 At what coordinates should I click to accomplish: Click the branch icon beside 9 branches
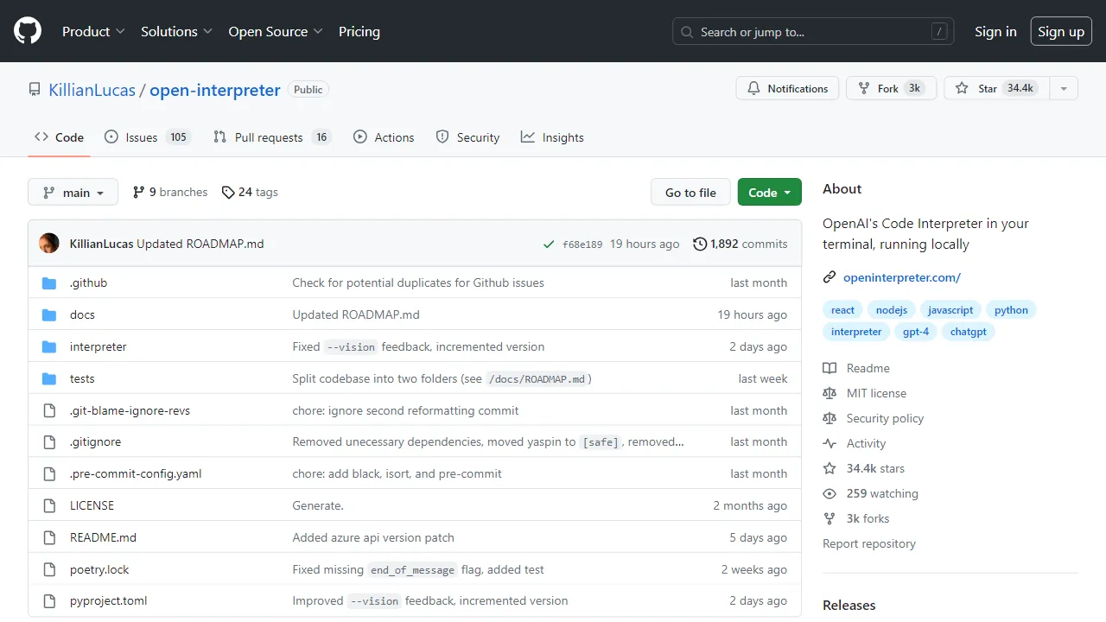(138, 192)
